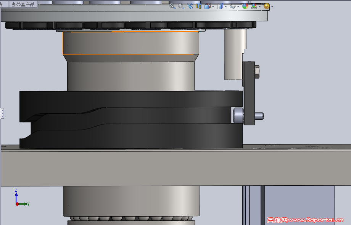Expand the Hide/Show Items dropdown arrow
Viewport: 351px width, 225px height.
[238, 6]
